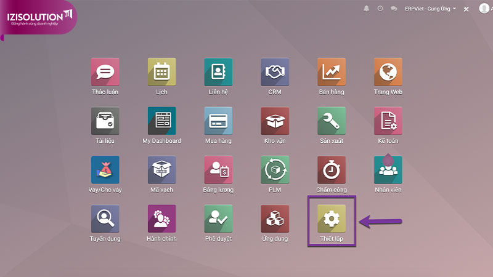Open the Tuyển dụng recruitment app

pos(105,219)
